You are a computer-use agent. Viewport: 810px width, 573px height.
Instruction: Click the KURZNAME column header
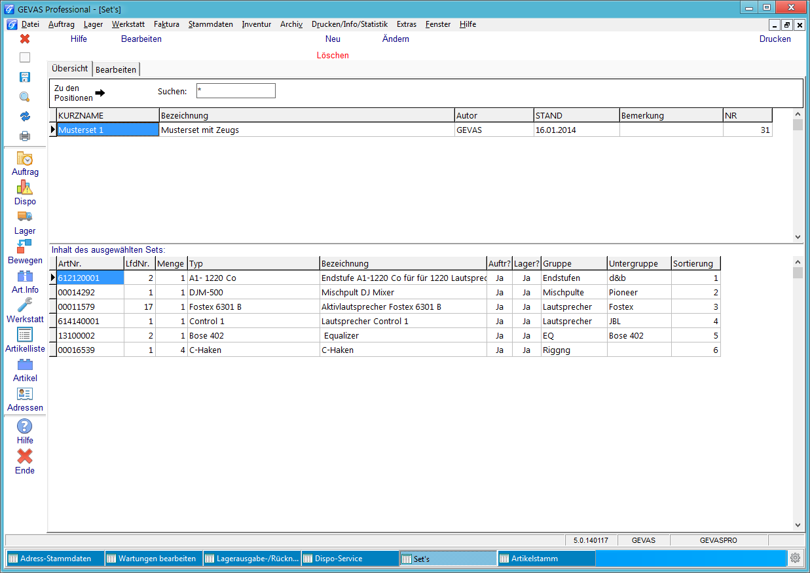(x=108, y=115)
